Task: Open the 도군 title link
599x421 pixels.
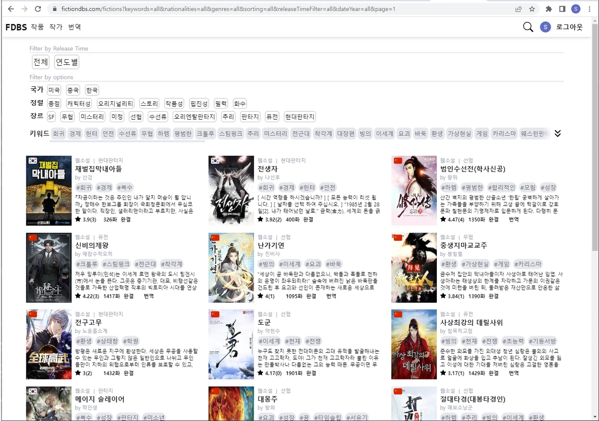Action: [x=264, y=322]
